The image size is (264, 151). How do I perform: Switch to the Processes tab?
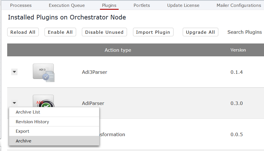(21, 5)
